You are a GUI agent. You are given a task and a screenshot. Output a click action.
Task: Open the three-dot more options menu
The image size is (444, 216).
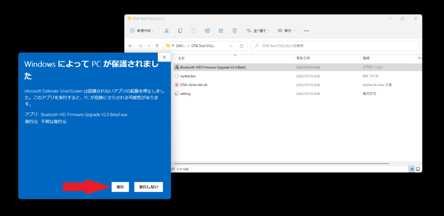pos(307,31)
